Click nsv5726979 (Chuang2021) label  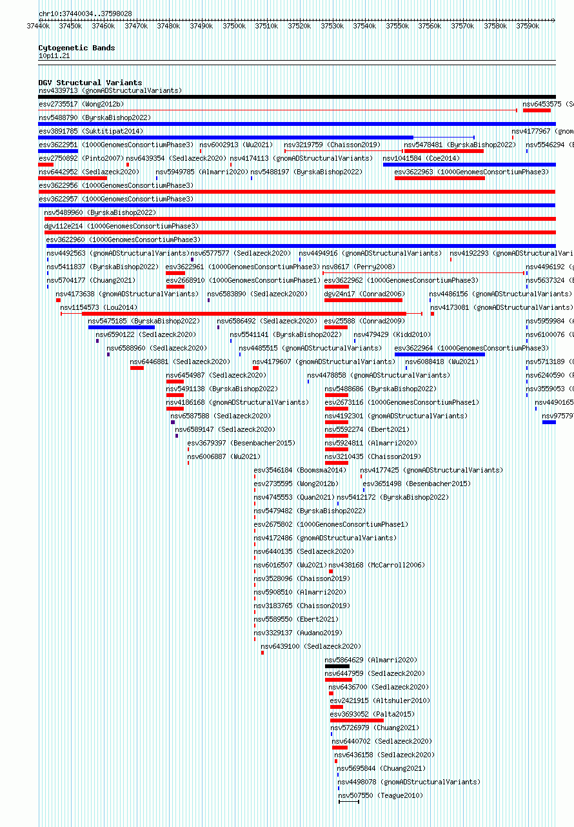pos(375,728)
